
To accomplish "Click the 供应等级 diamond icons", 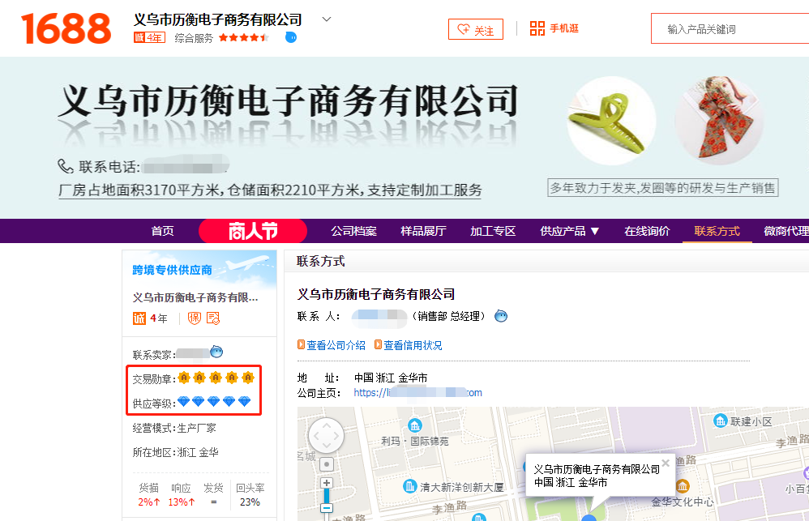I will [x=214, y=401].
